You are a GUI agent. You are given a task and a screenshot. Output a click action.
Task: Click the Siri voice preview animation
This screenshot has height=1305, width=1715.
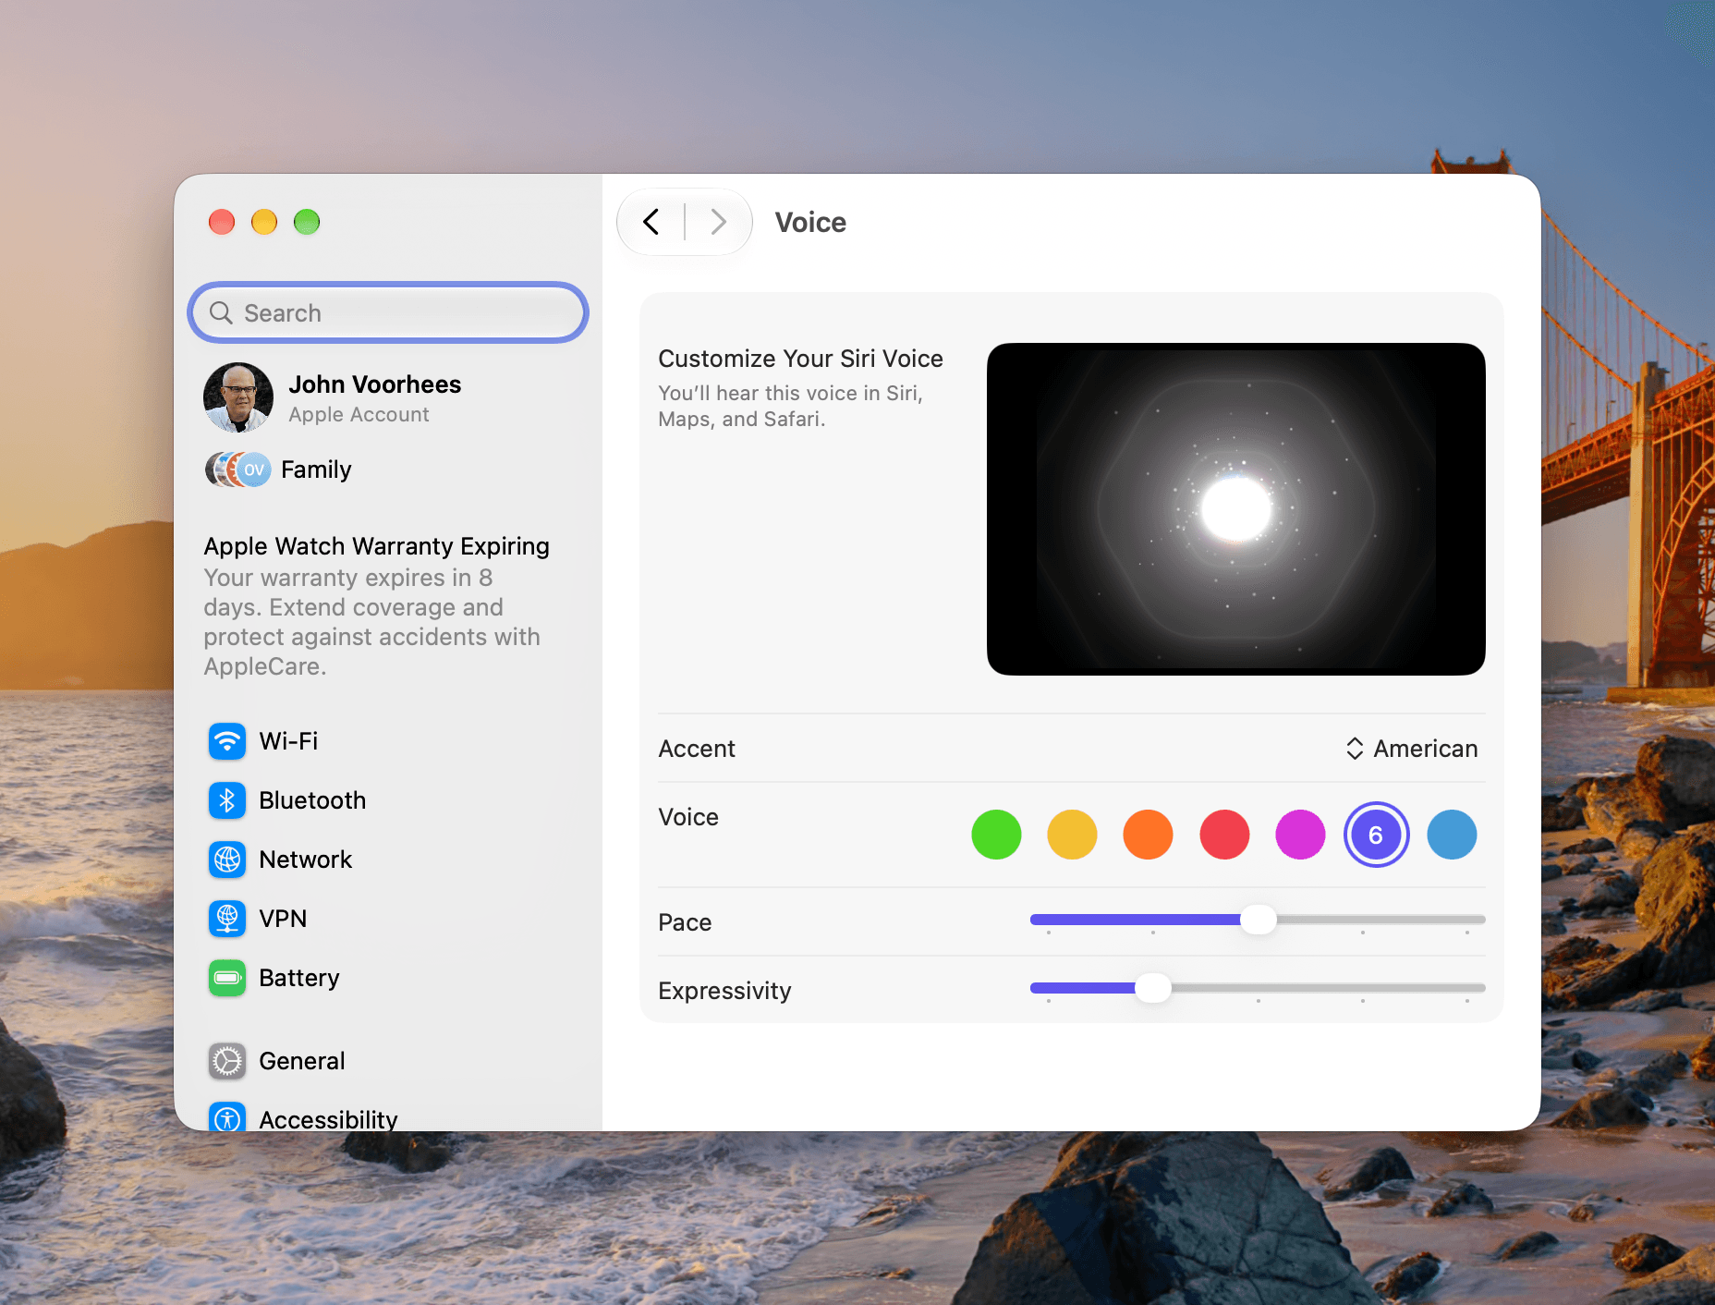(x=1236, y=509)
